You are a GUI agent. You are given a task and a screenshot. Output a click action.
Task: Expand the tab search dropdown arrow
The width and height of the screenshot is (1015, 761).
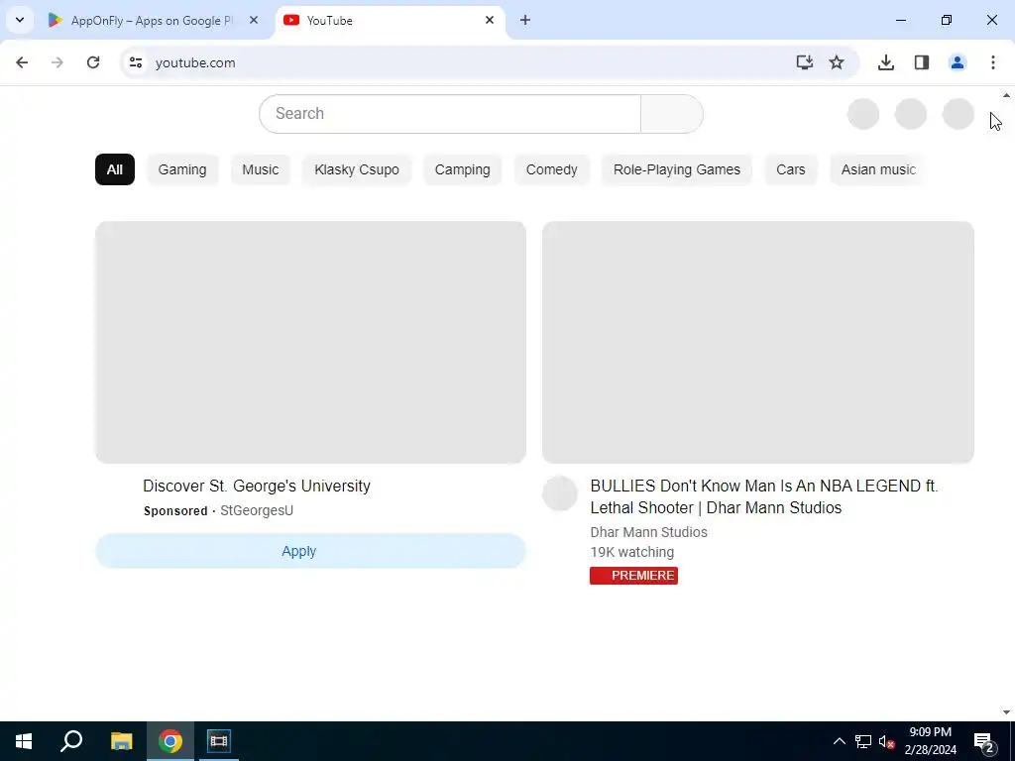click(20, 20)
